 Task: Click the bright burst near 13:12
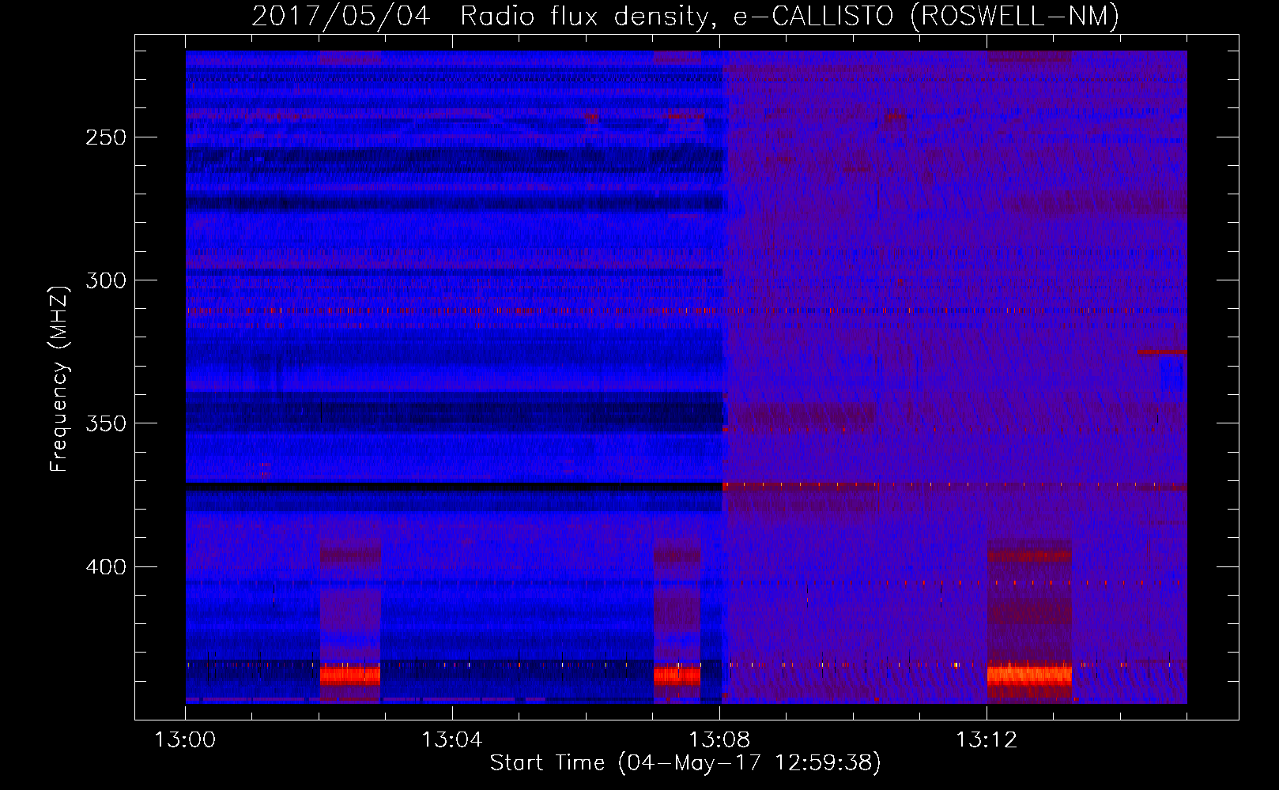pos(1029,675)
